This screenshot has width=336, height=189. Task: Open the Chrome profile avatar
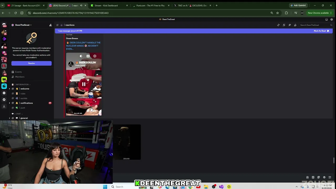[302, 13]
